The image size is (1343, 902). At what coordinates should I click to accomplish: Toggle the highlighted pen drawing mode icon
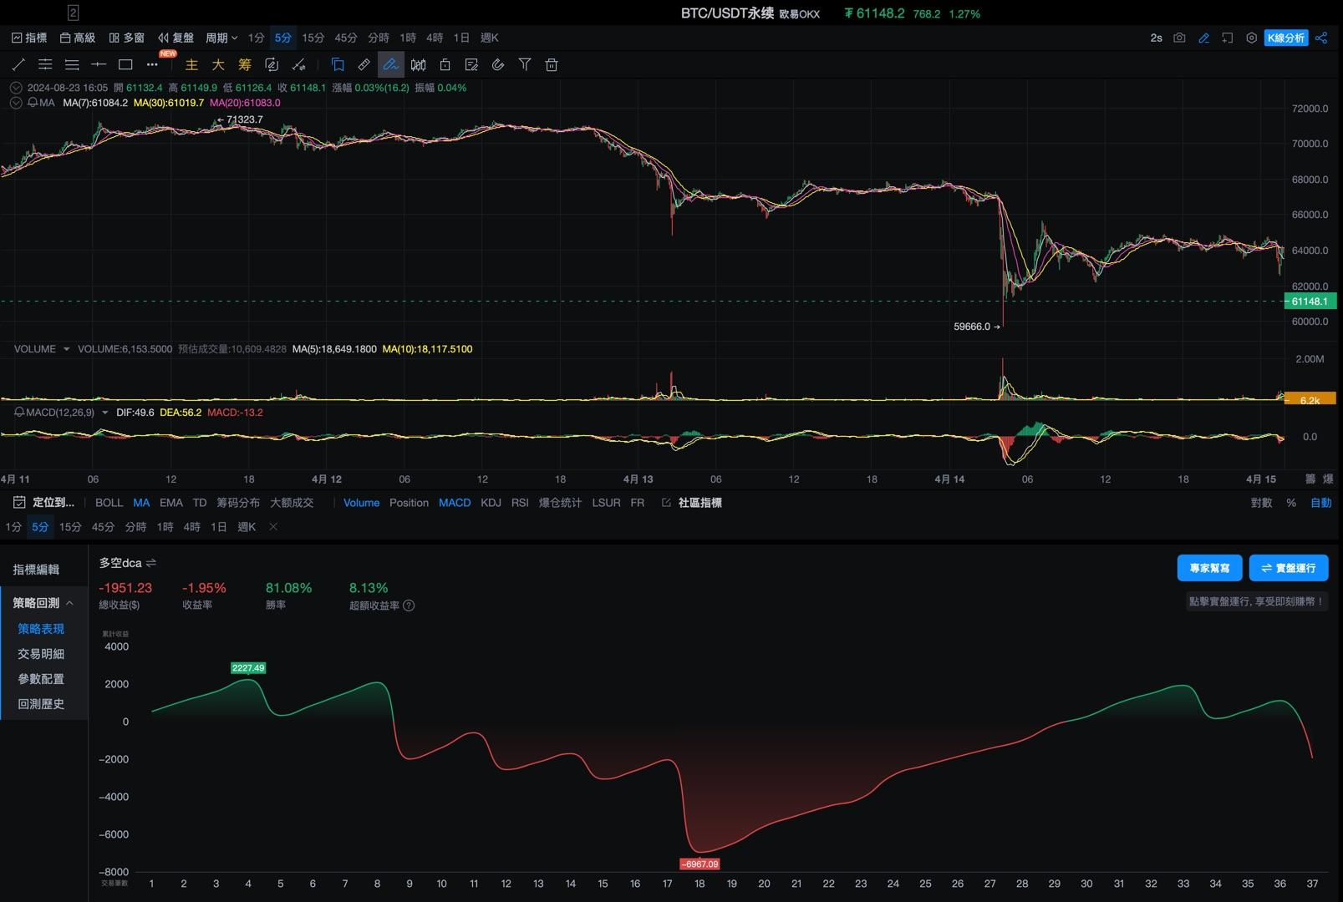tap(390, 64)
